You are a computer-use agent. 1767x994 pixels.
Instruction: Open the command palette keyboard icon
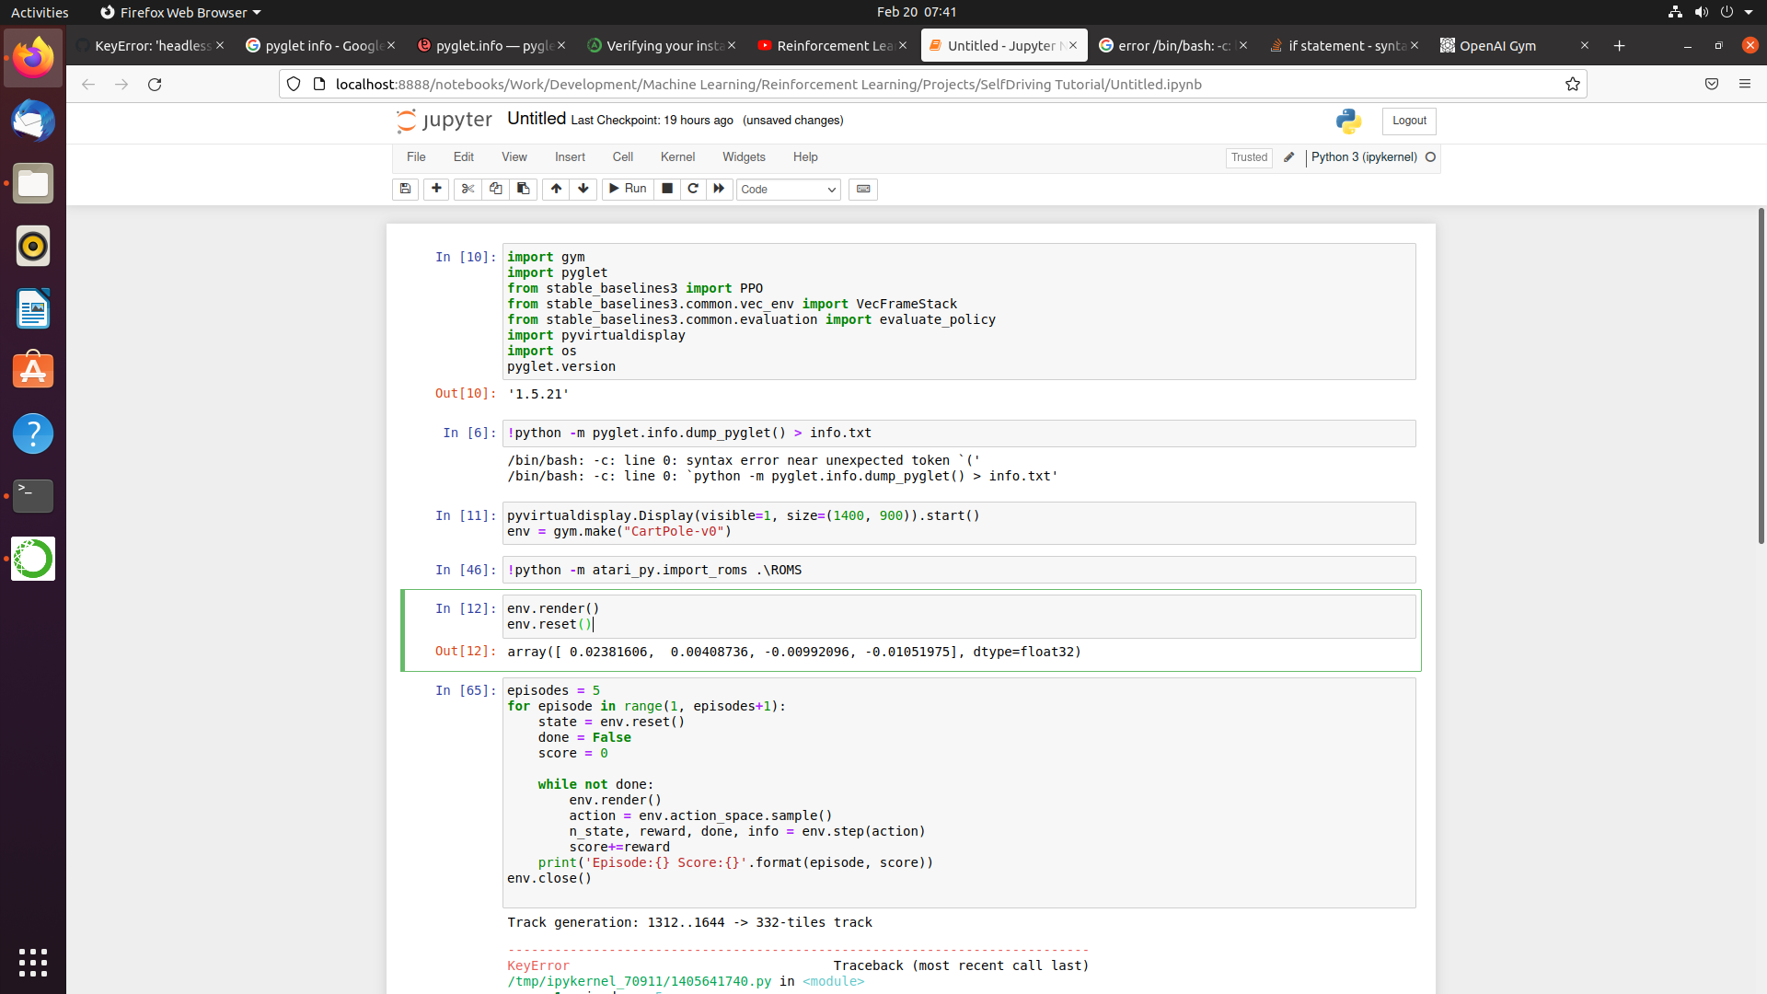[863, 189]
